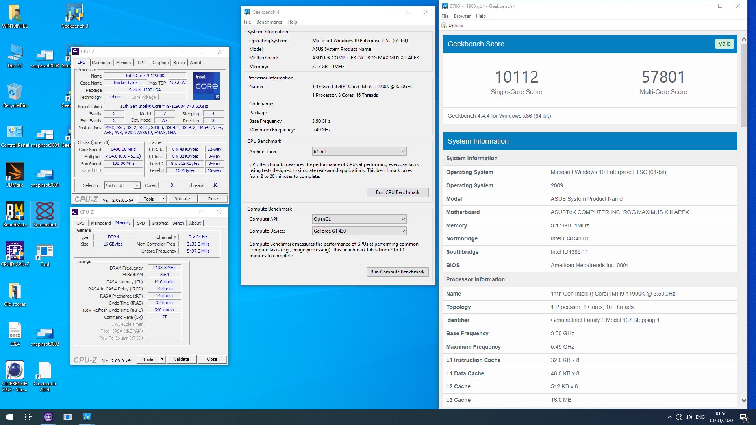Screen dimensions: 756x425
Task: Launch CINEBENCH 2003 desktop shortcut
Action: 15,377
